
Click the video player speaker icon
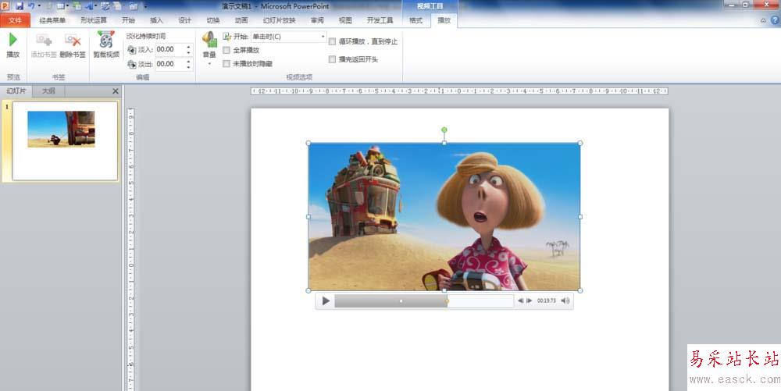[x=565, y=300]
